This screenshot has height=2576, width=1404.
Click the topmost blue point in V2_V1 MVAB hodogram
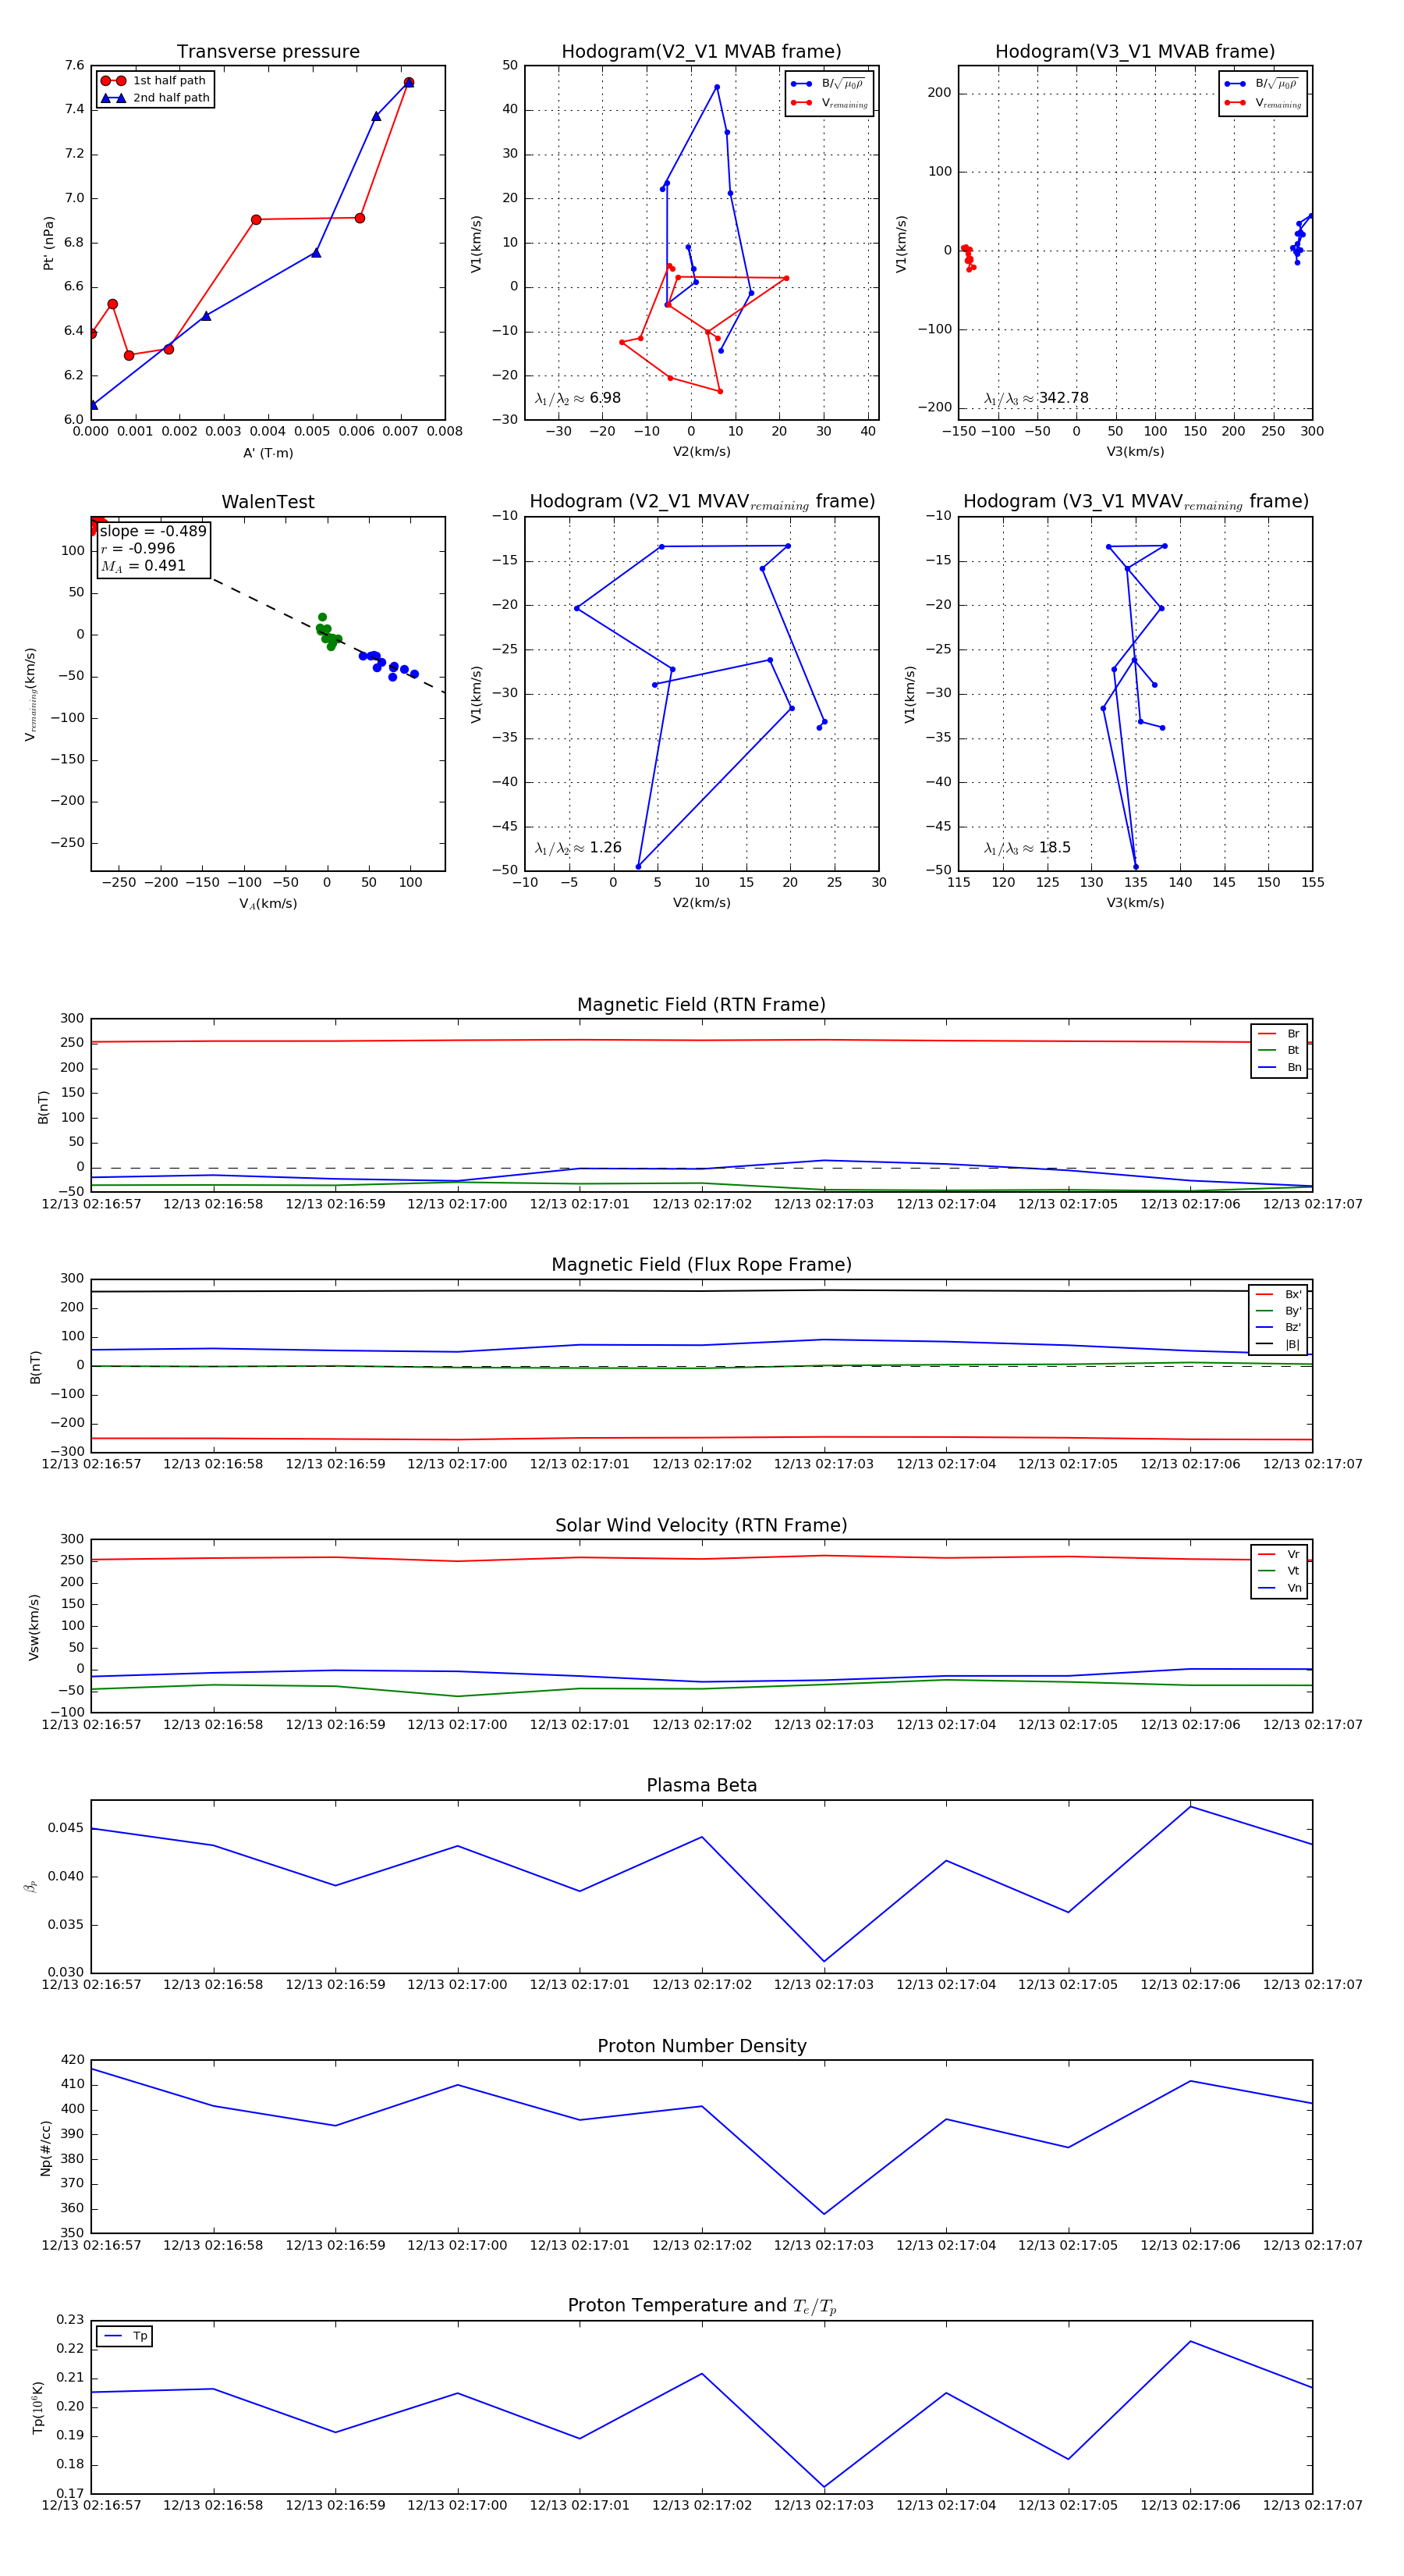717,87
